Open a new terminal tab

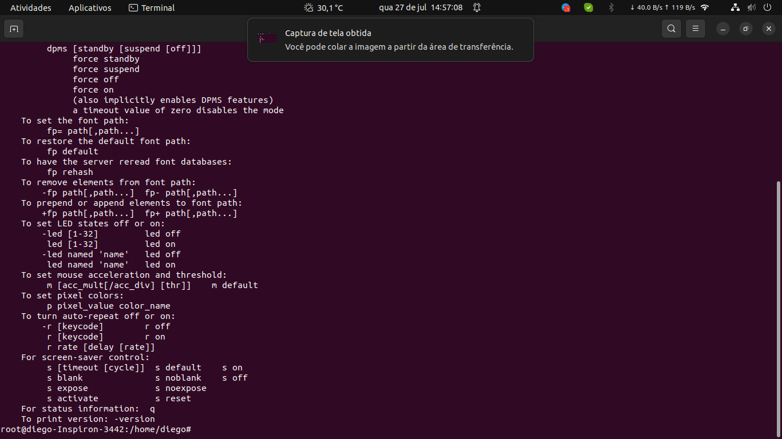coord(14,29)
